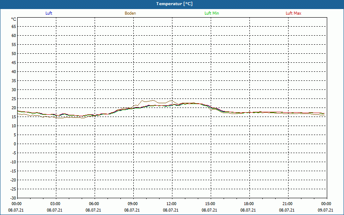Click the °C axis unit label
Screen dimensions: 344x215
[14, 19]
